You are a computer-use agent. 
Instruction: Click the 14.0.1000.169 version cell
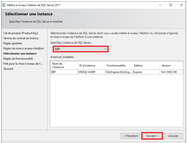coord(171,72)
